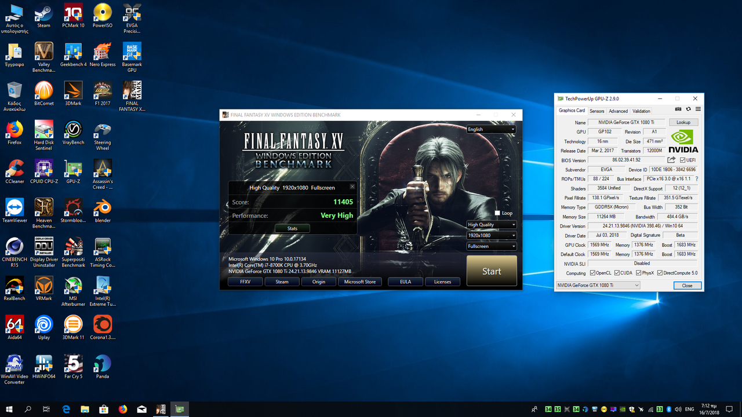The width and height of the screenshot is (742, 417).
Task: Launch CPUID CPU-Z from the desktop
Action: pyautogui.click(x=44, y=171)
